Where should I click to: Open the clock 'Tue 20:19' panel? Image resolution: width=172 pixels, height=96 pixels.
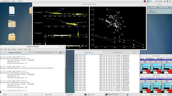(159, 1)
